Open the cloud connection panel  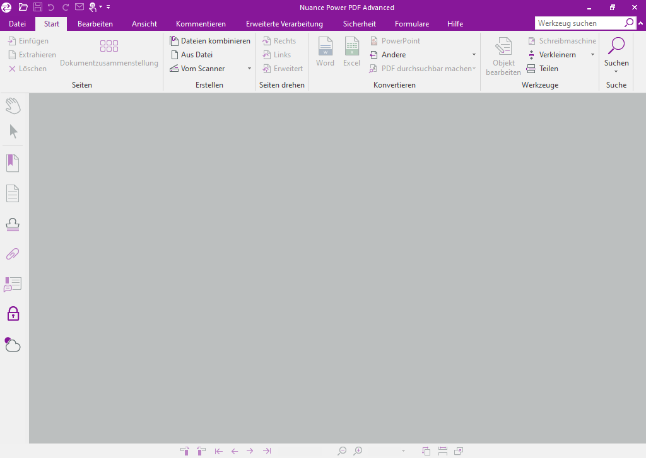pyautogui.click(x=13, y=344)
